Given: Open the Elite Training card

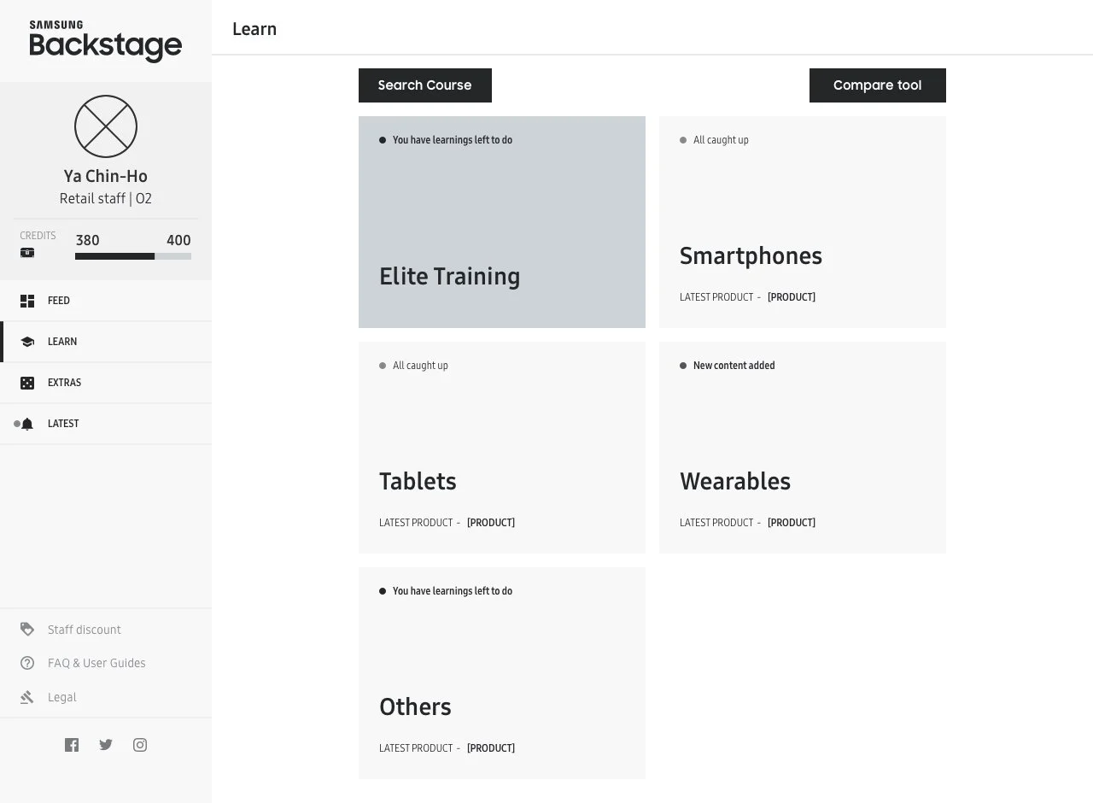Looking at the screenshot, I should pos(502,222).
